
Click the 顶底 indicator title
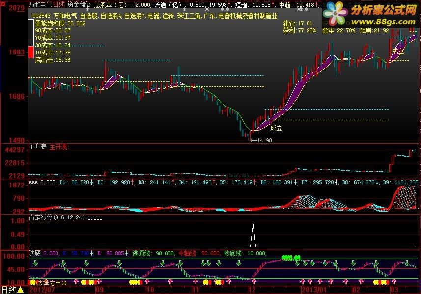(x=35, y=253)
